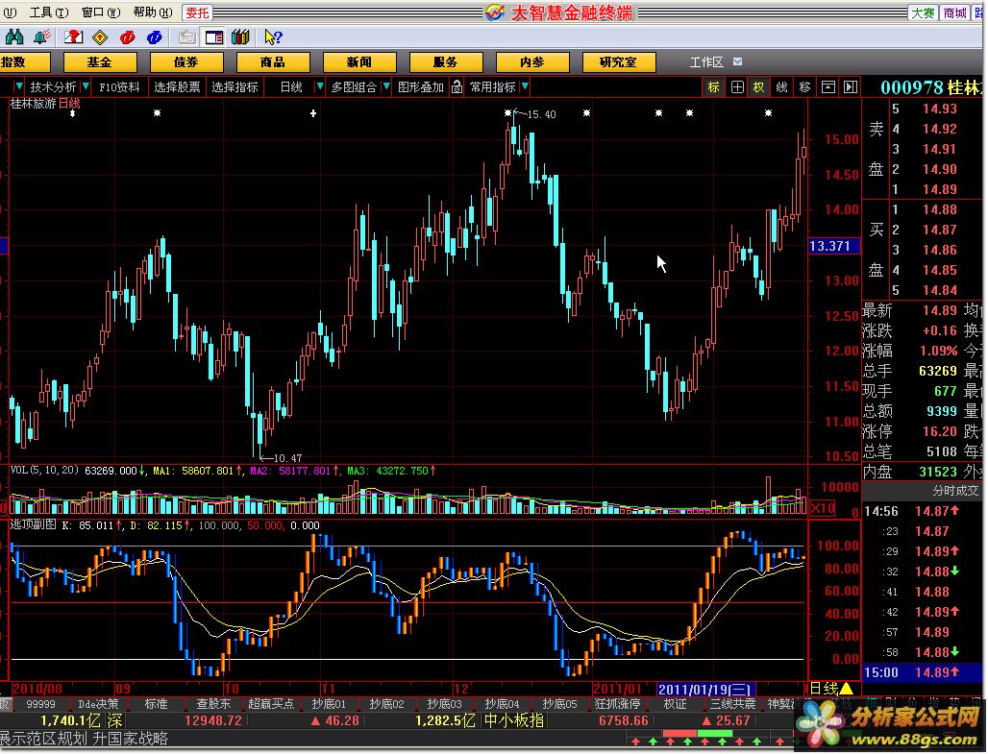Open the binoculars search tool

pyautogui.click(x=13, y=37)
